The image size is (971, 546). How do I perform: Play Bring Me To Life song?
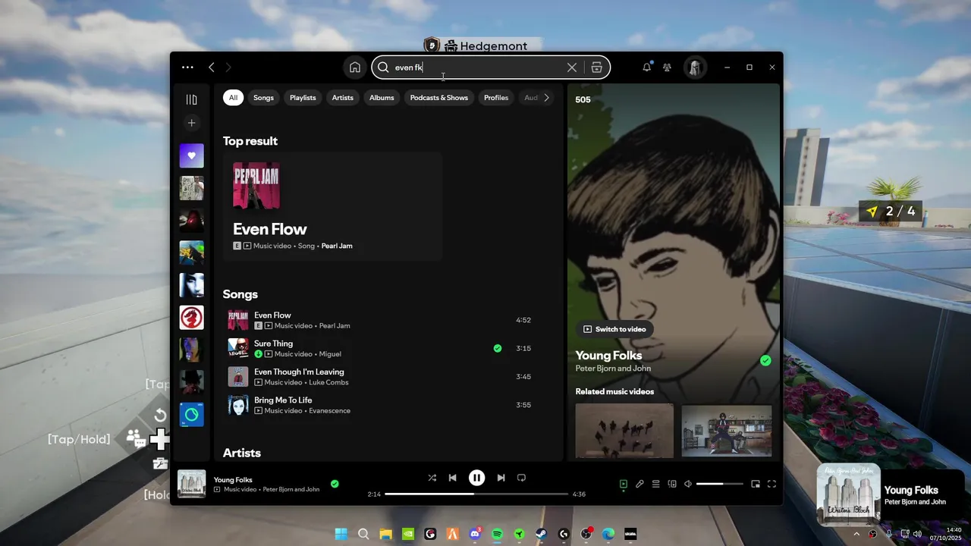(379, 405)
